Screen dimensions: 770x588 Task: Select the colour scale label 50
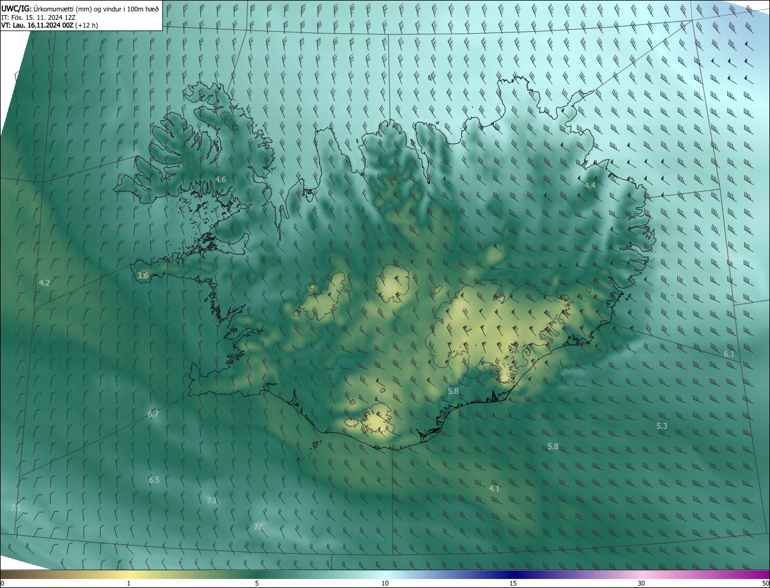765,584
